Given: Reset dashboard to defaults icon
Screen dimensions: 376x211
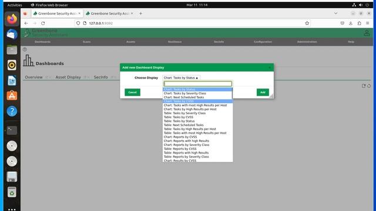Looking at the screenshot, I should (x=369, y=86).
